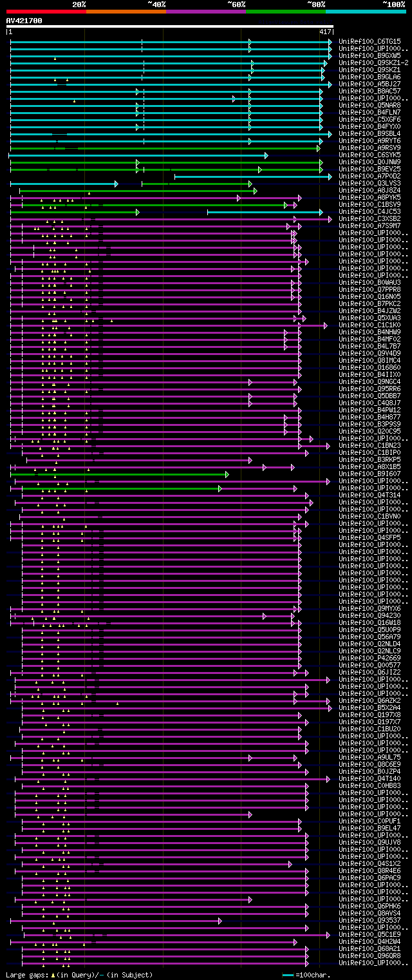Select the UniRef100_Q4T314 label

(x=369, y=495)
